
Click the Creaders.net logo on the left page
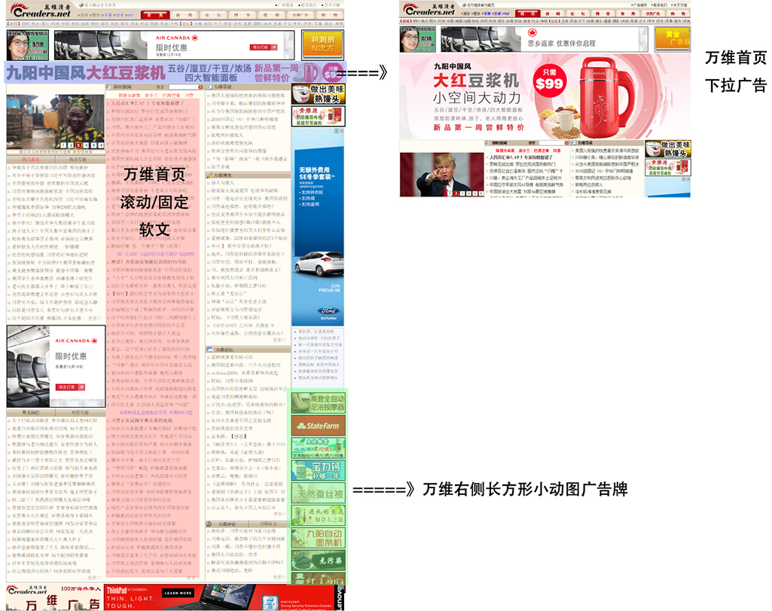[41, 11]
